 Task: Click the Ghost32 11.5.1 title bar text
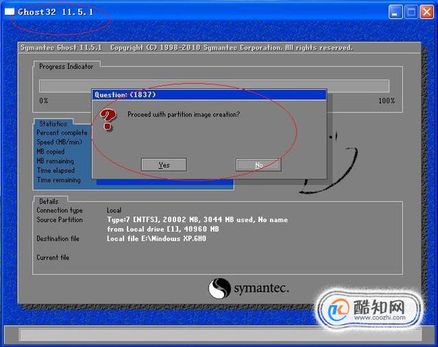click(x=56, y=12)
